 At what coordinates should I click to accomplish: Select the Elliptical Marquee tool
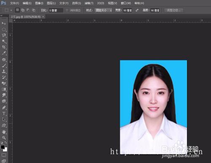pyautogui.click(x=4, y=29)
